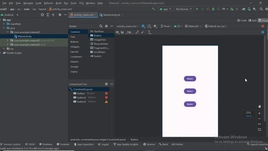Click the Clear All Constraints icon

point(137,32)
